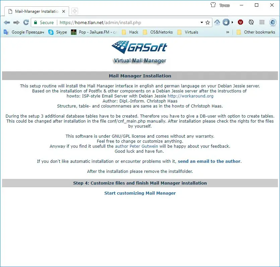The width and height of the screenshot is (280, 267).
Task: Click the hand stop extension icon
Action: click(226, 22)
